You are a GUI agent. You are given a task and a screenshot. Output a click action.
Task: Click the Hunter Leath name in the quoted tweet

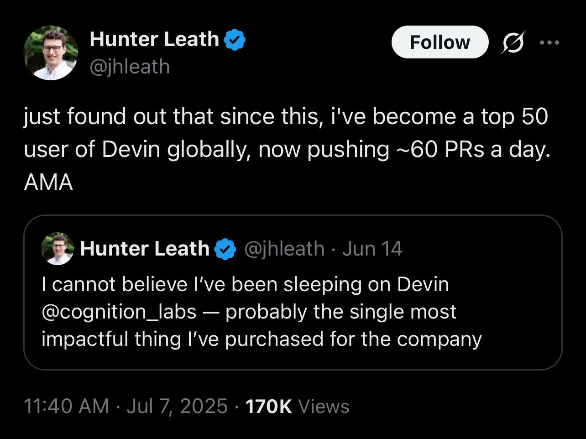[x=144, y=249]
